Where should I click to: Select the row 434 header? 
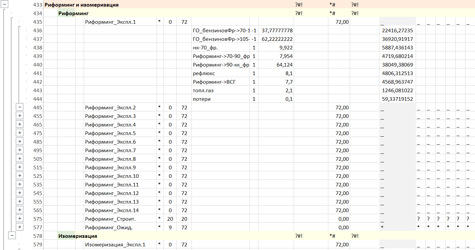38,14
